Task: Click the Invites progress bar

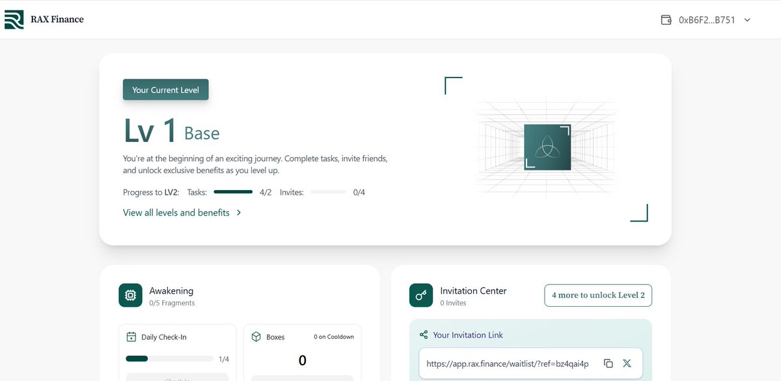Action: pos(328,192)
